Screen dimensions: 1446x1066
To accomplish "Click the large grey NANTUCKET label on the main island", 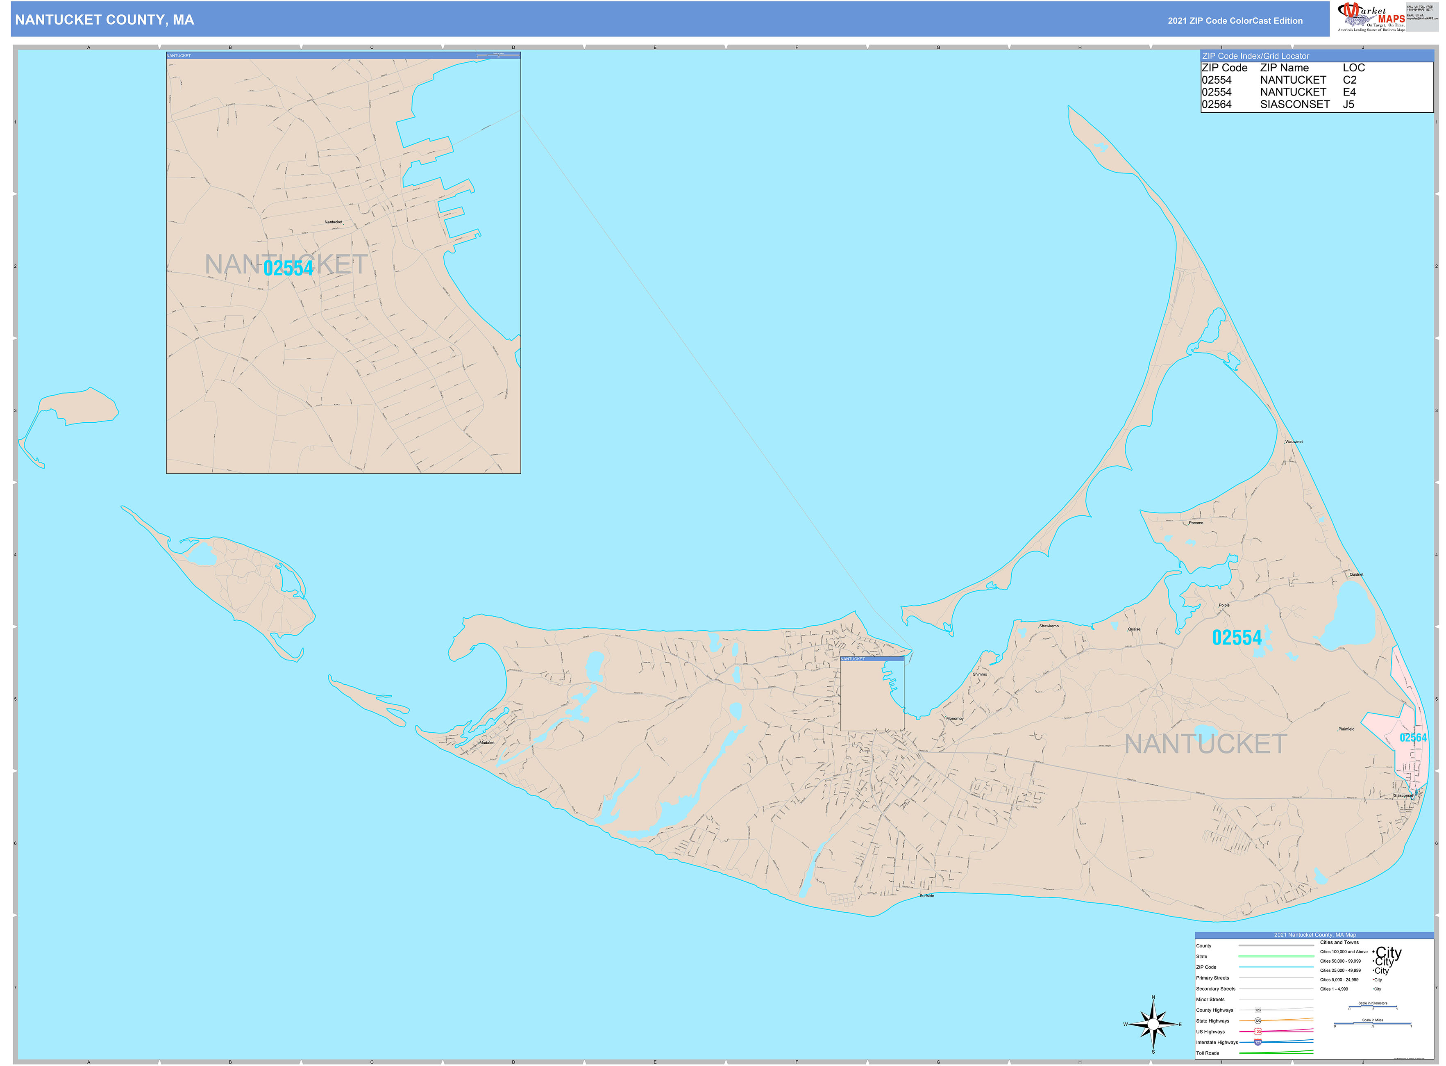I will point(1206,744).
